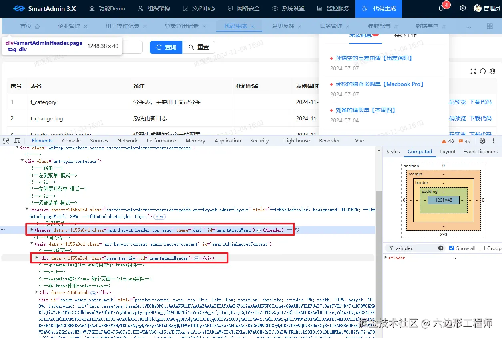Switch to the Styles pane
The image size is (502, 338).
tap(393, 152)
